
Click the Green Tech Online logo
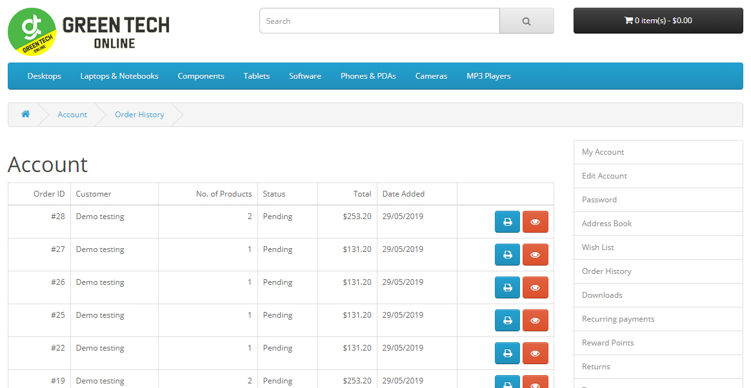[88, 32]
